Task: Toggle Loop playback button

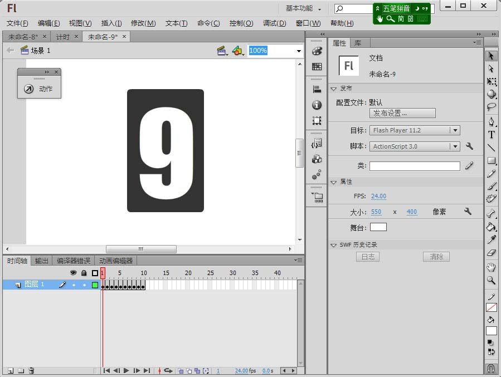Action: [168, 371]
